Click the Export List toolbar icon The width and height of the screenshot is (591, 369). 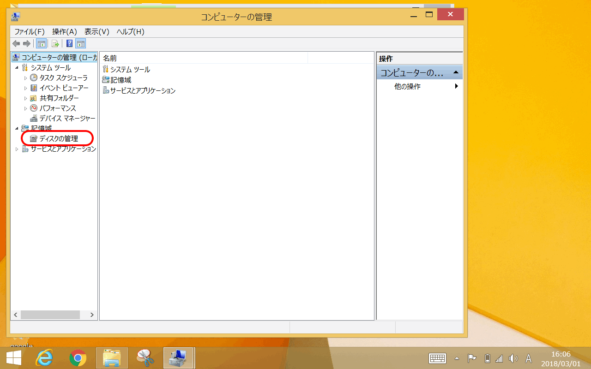[55, 44]
